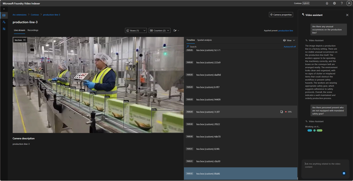This screenshot has height=181, width=353.
Task: Open the user account avatar
Action: tap(349, 3)
